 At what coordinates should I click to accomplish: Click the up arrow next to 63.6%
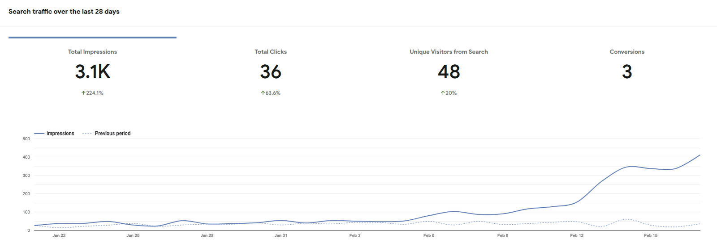tap(263, 93)
